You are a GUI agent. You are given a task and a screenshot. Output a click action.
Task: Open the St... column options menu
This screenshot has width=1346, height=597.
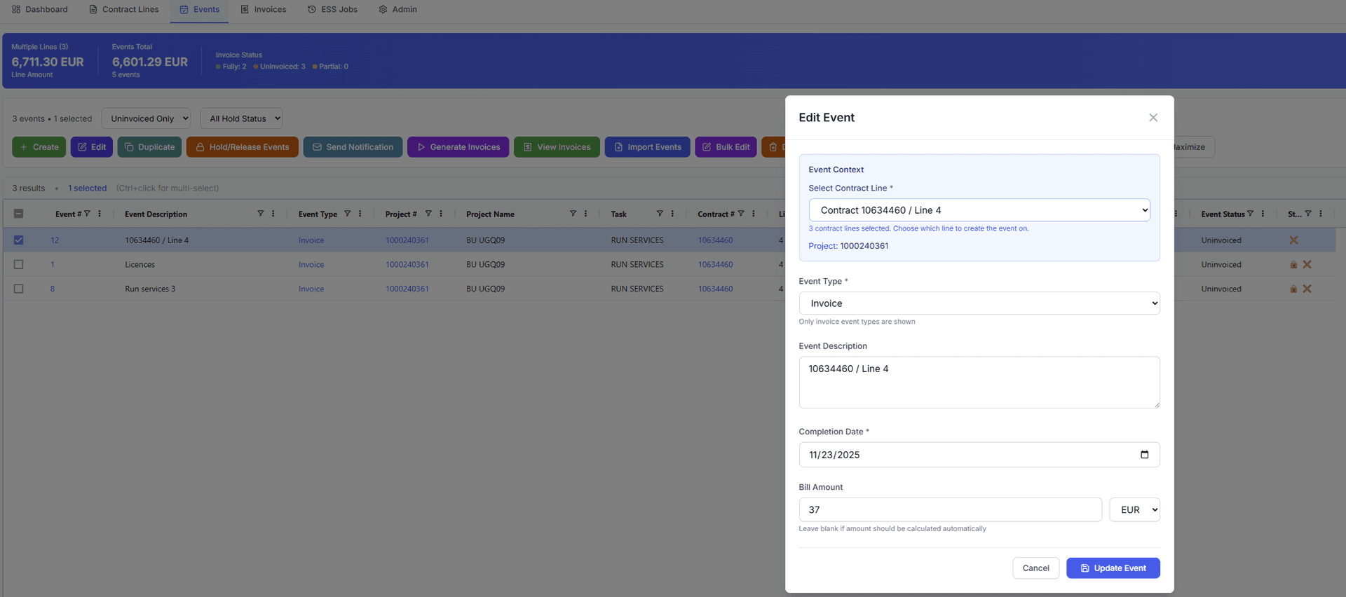tap(1321, 214)
